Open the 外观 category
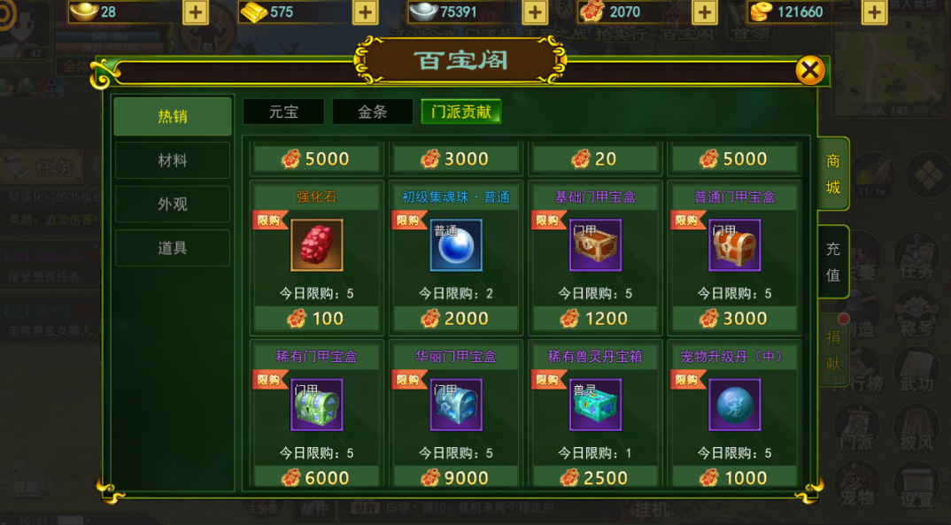 click(x=173, y=204)
